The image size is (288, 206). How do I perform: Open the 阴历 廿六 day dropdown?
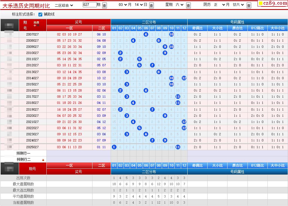tap(238, 5)
